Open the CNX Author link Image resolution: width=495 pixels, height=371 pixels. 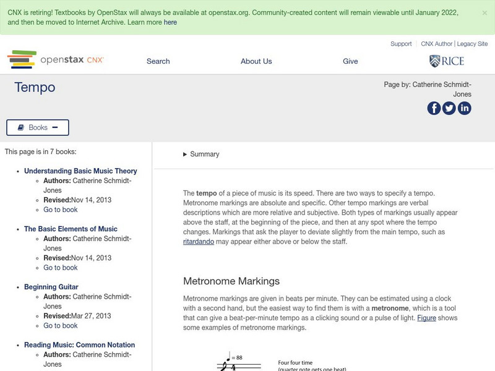437,44
